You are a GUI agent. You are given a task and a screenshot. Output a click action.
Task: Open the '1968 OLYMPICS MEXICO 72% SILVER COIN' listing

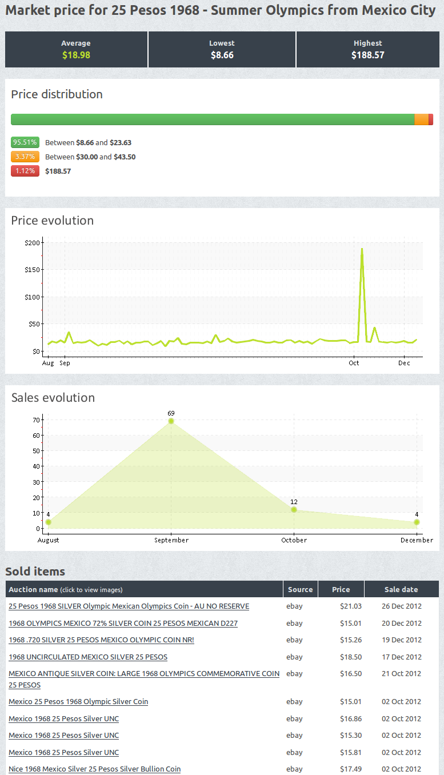pyautogui.click(x=123, y=623)
